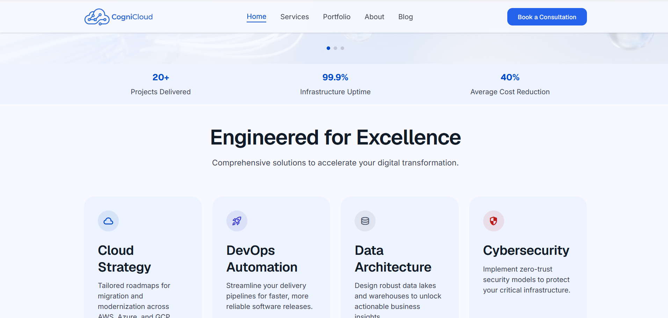
Task: Select the first carousel dot
Action: (328, 48)
